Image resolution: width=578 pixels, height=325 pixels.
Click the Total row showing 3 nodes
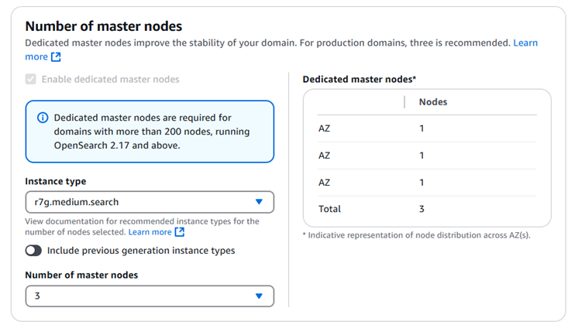426,209
